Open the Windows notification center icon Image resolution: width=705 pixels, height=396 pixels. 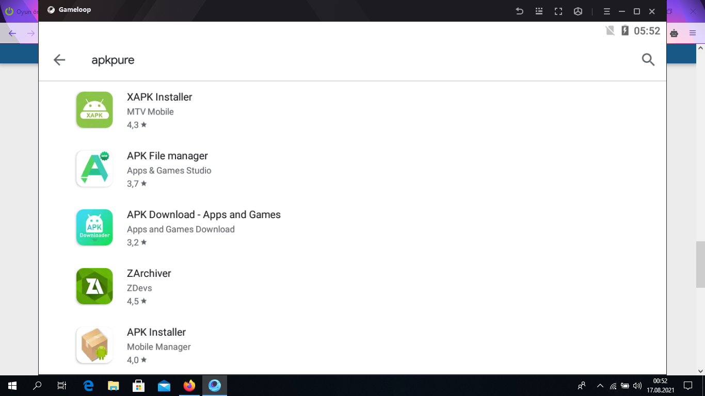687,386
